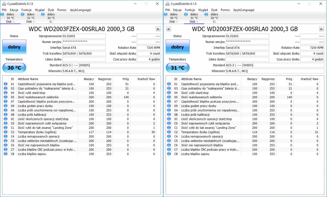Click status orb for attribute 05 in left window
Screen dimensions: 327x197
[x=6, y=97]
